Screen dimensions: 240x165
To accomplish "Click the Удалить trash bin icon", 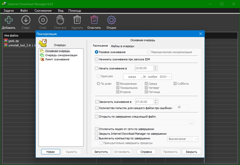I will 77,20.
